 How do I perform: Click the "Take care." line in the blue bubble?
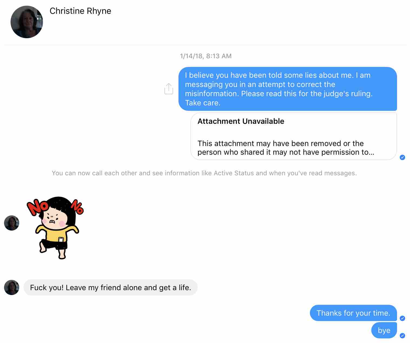pos(203,103)
